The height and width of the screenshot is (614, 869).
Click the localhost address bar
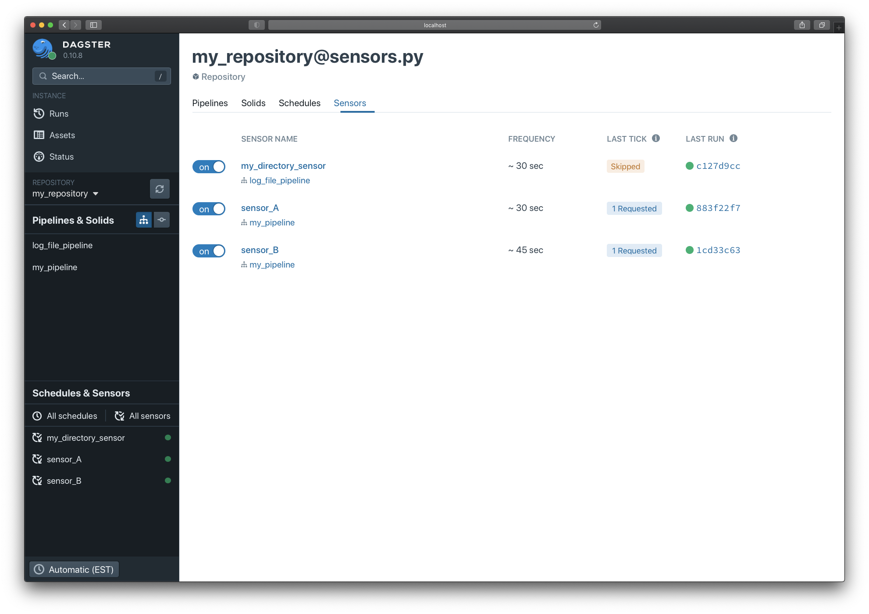tap(434, 25)
